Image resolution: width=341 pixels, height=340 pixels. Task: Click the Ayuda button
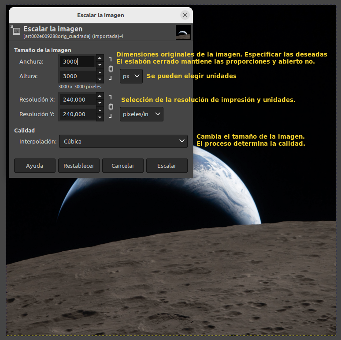coord(35,166)
